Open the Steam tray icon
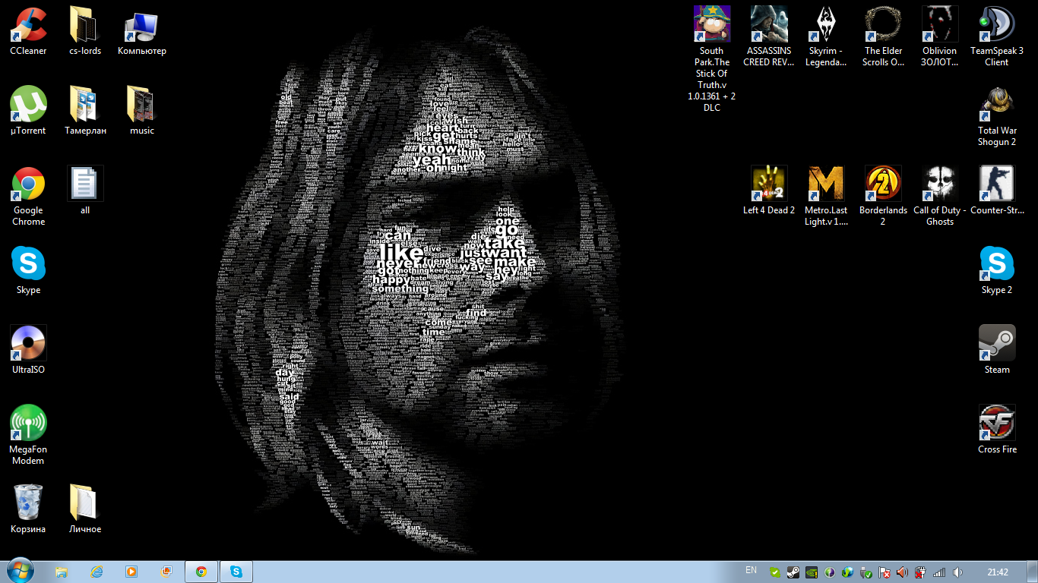Image resolution: width=1038 pixels, height=583 pixels. (x=793, y=572)
